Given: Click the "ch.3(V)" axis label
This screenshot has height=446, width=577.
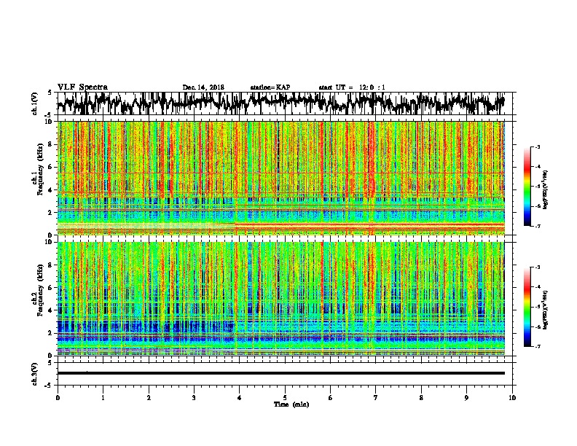Looking at the screenshot, I should click(35, 375).
